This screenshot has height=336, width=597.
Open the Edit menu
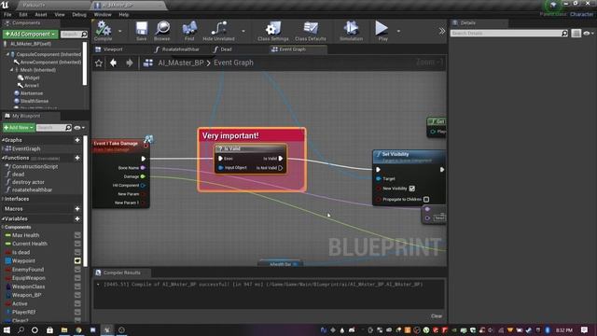23,15
